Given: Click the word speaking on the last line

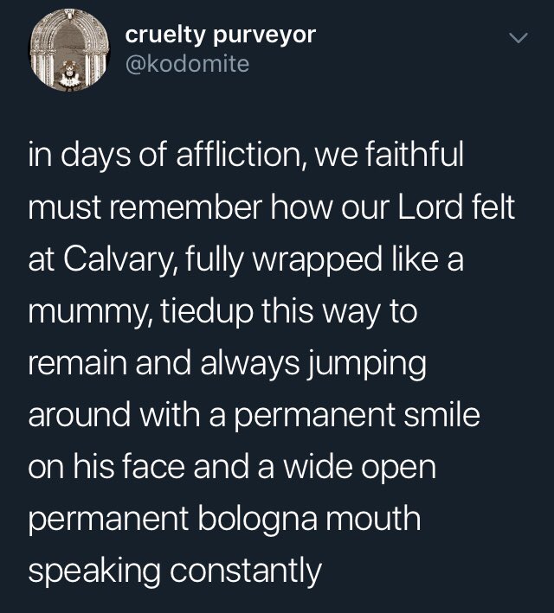Looking at the screenshot, I should (94, 571).
